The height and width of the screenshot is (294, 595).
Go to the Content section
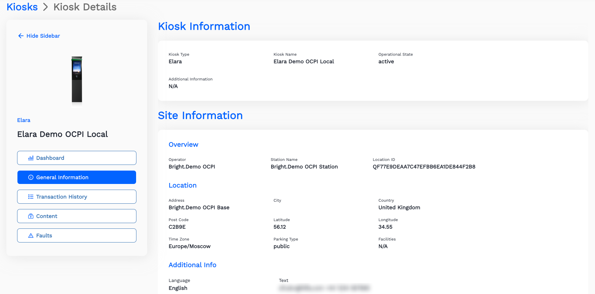(x=77, y=216)
